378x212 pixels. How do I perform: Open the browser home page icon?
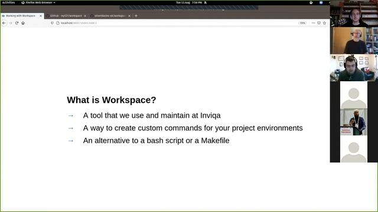click(x=23, y=23)
